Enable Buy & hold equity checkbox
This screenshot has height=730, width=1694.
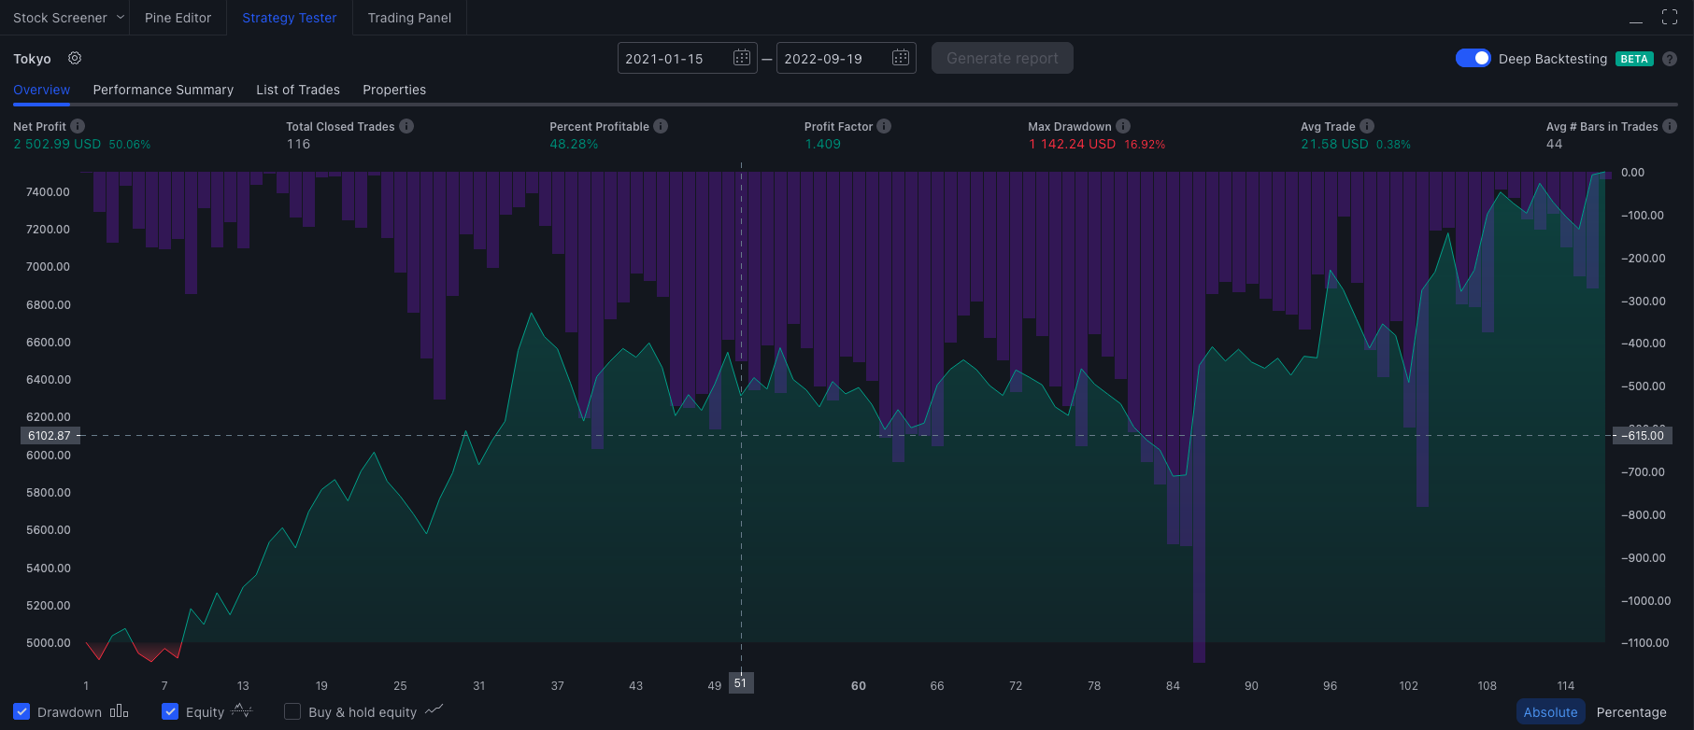292,711
